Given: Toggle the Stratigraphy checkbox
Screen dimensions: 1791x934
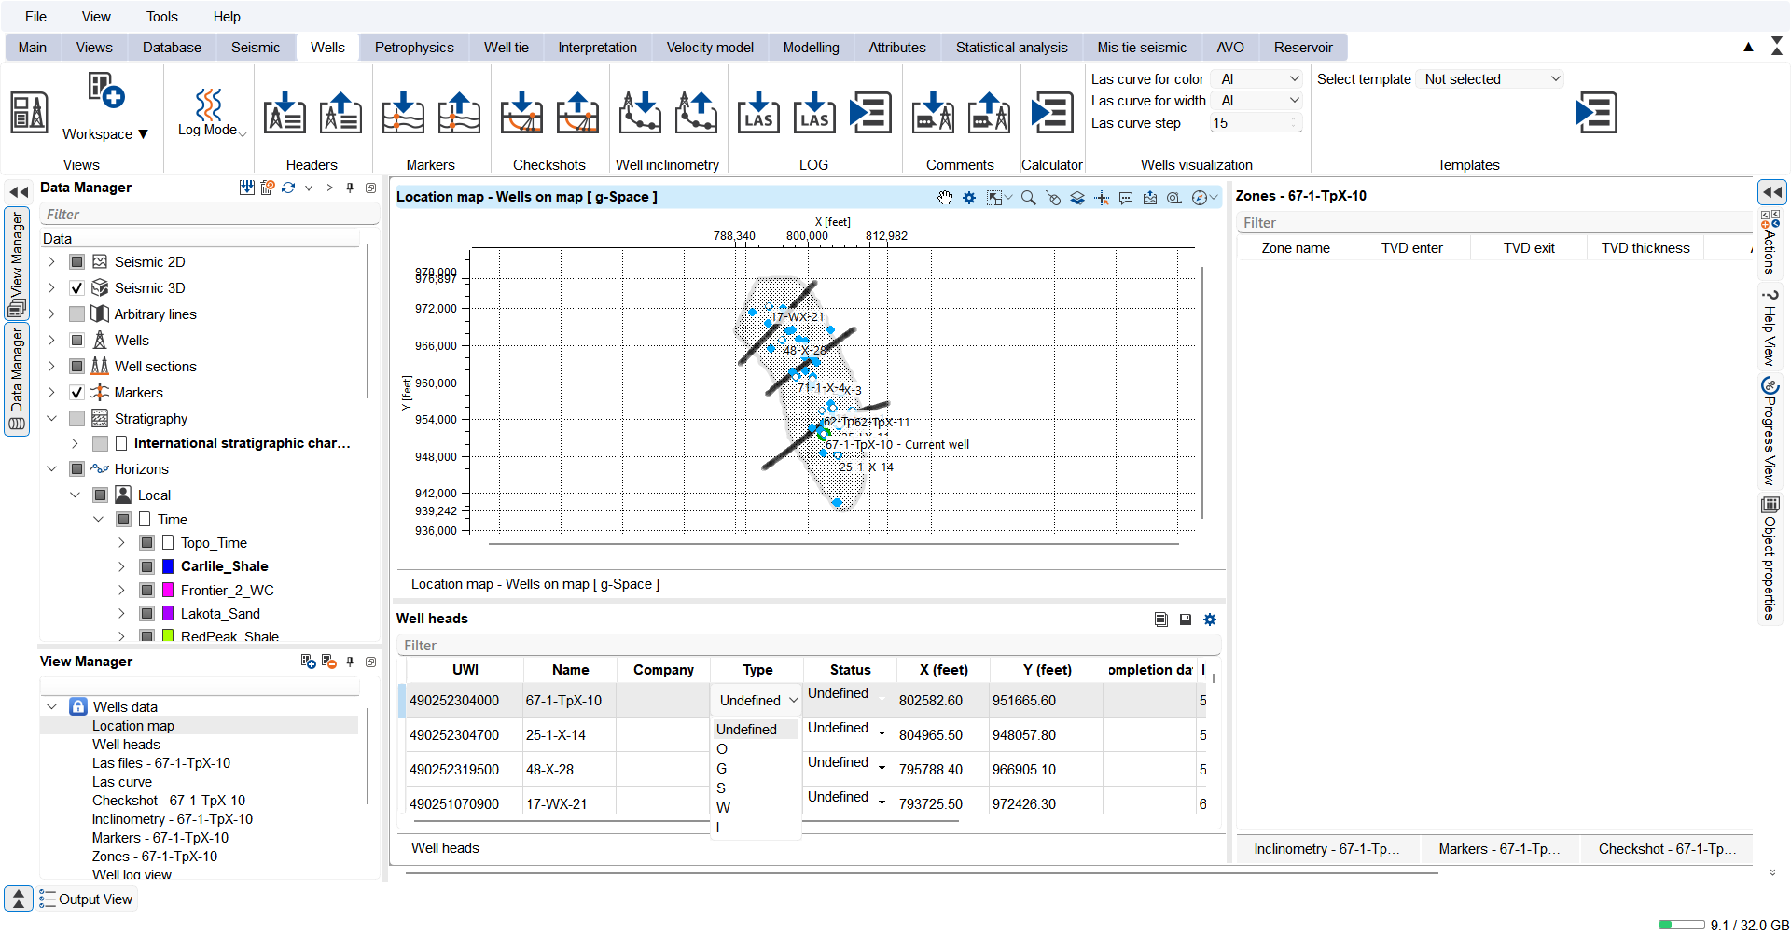Looking at the screenshot, I should pyautogui.click(x=77, y=419).
